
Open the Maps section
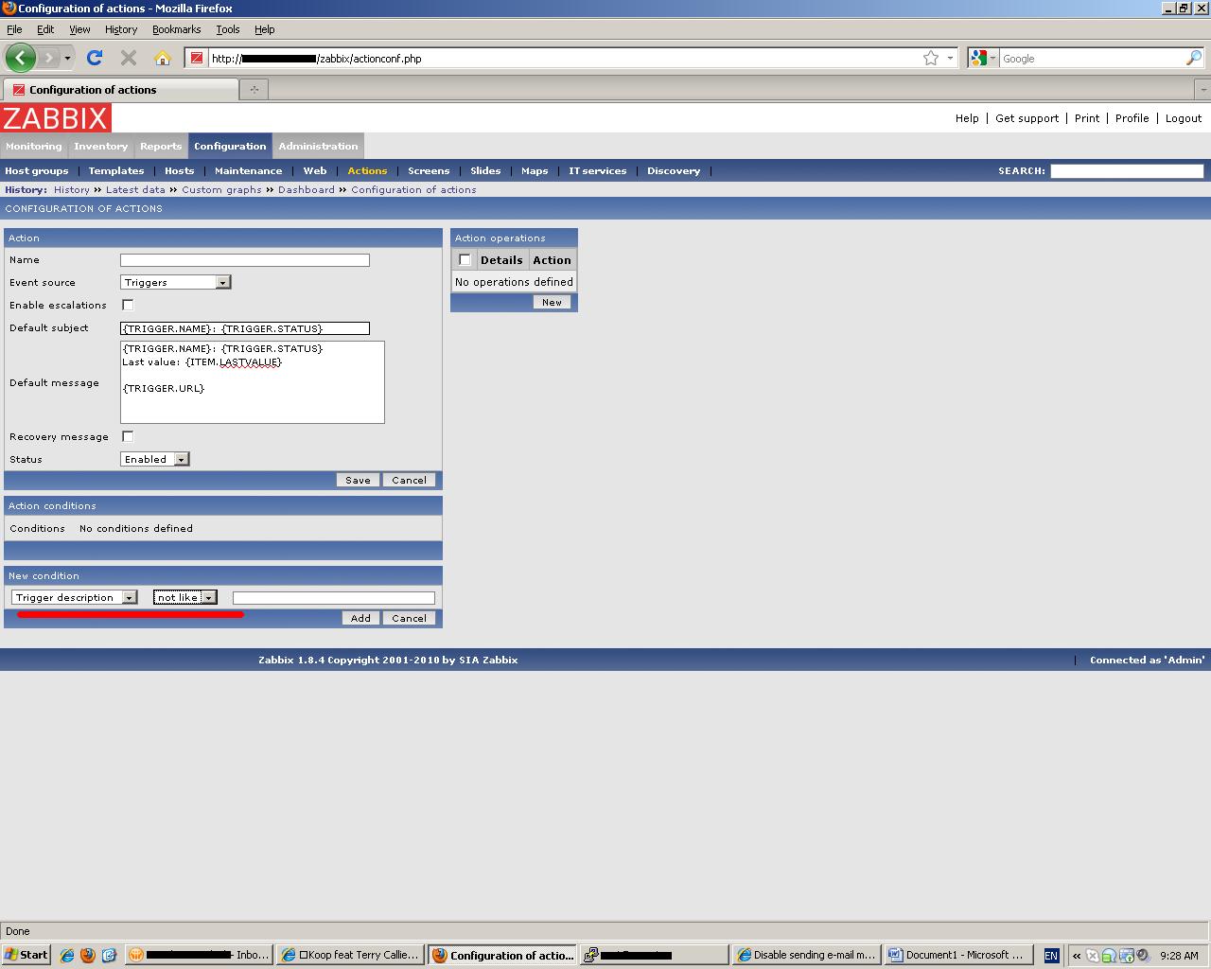535,171
